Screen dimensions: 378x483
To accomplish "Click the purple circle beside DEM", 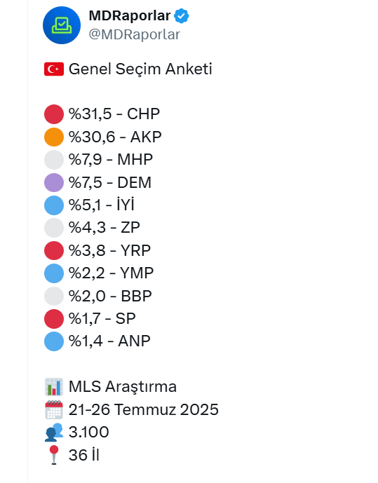I will (x=54, y=182).
